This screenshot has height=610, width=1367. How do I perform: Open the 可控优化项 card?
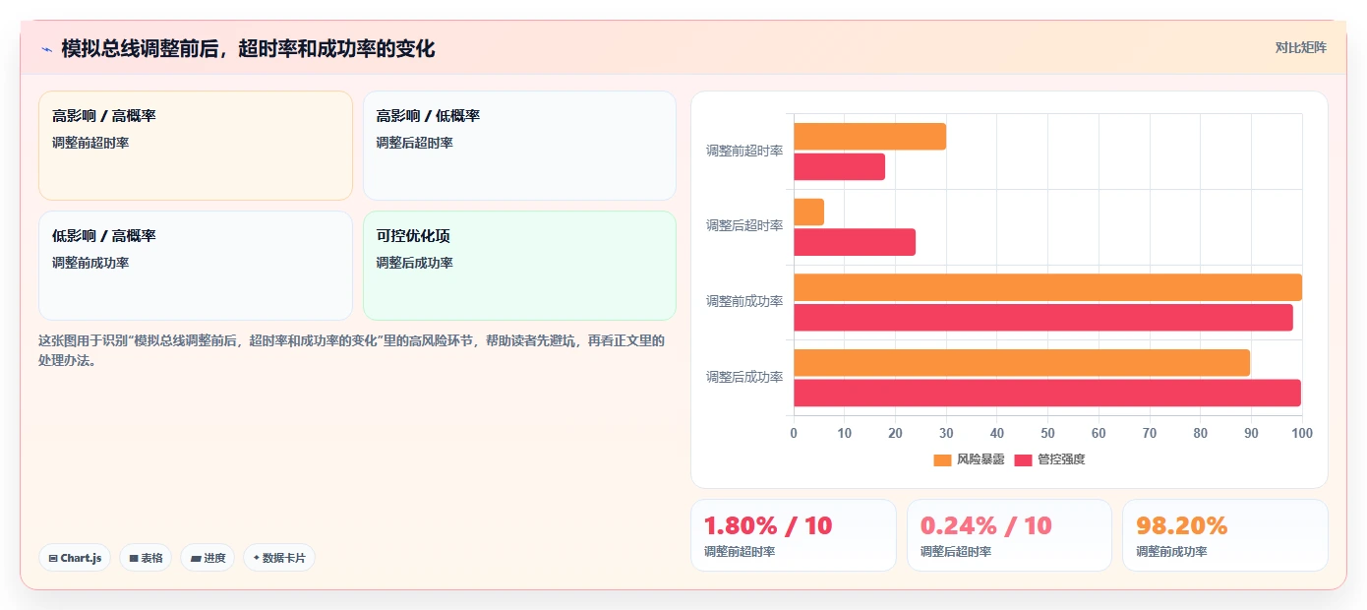(519, 266)
